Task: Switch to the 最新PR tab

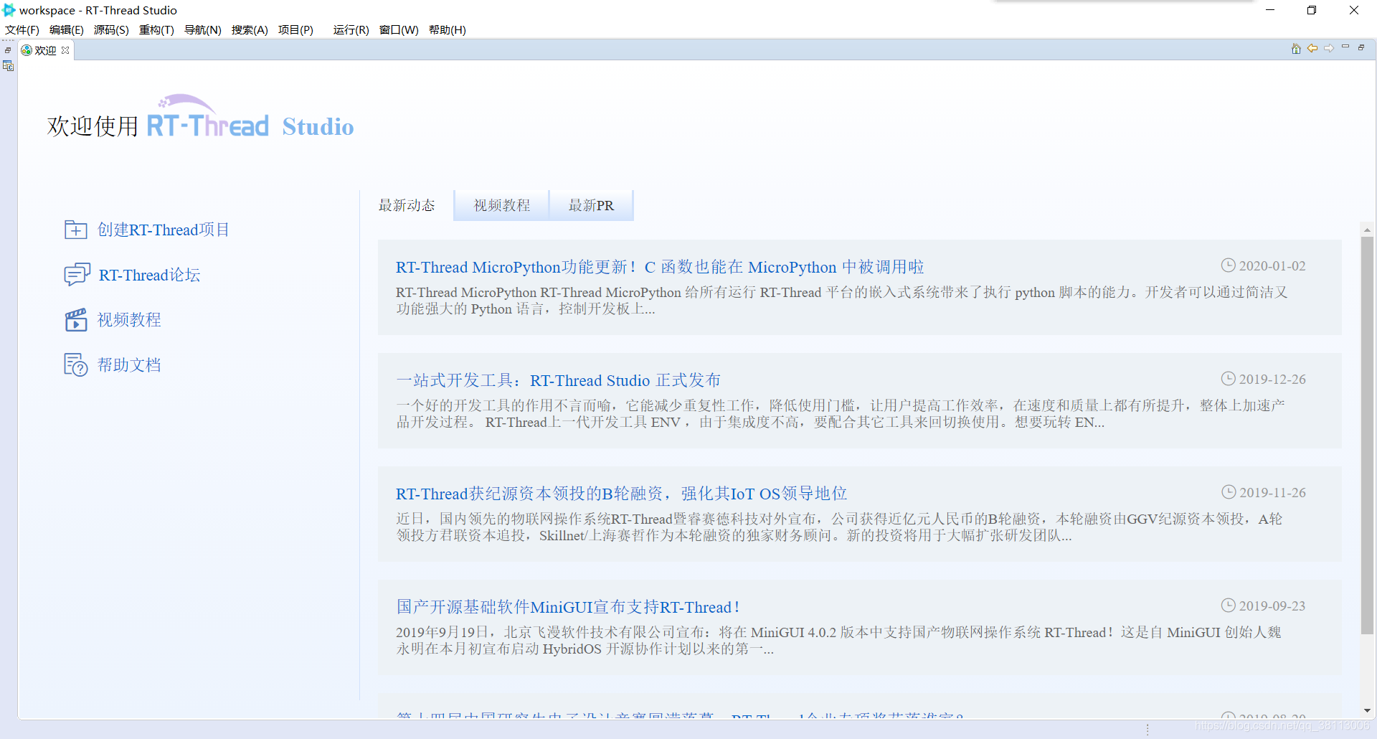Action: pos(591,205)
